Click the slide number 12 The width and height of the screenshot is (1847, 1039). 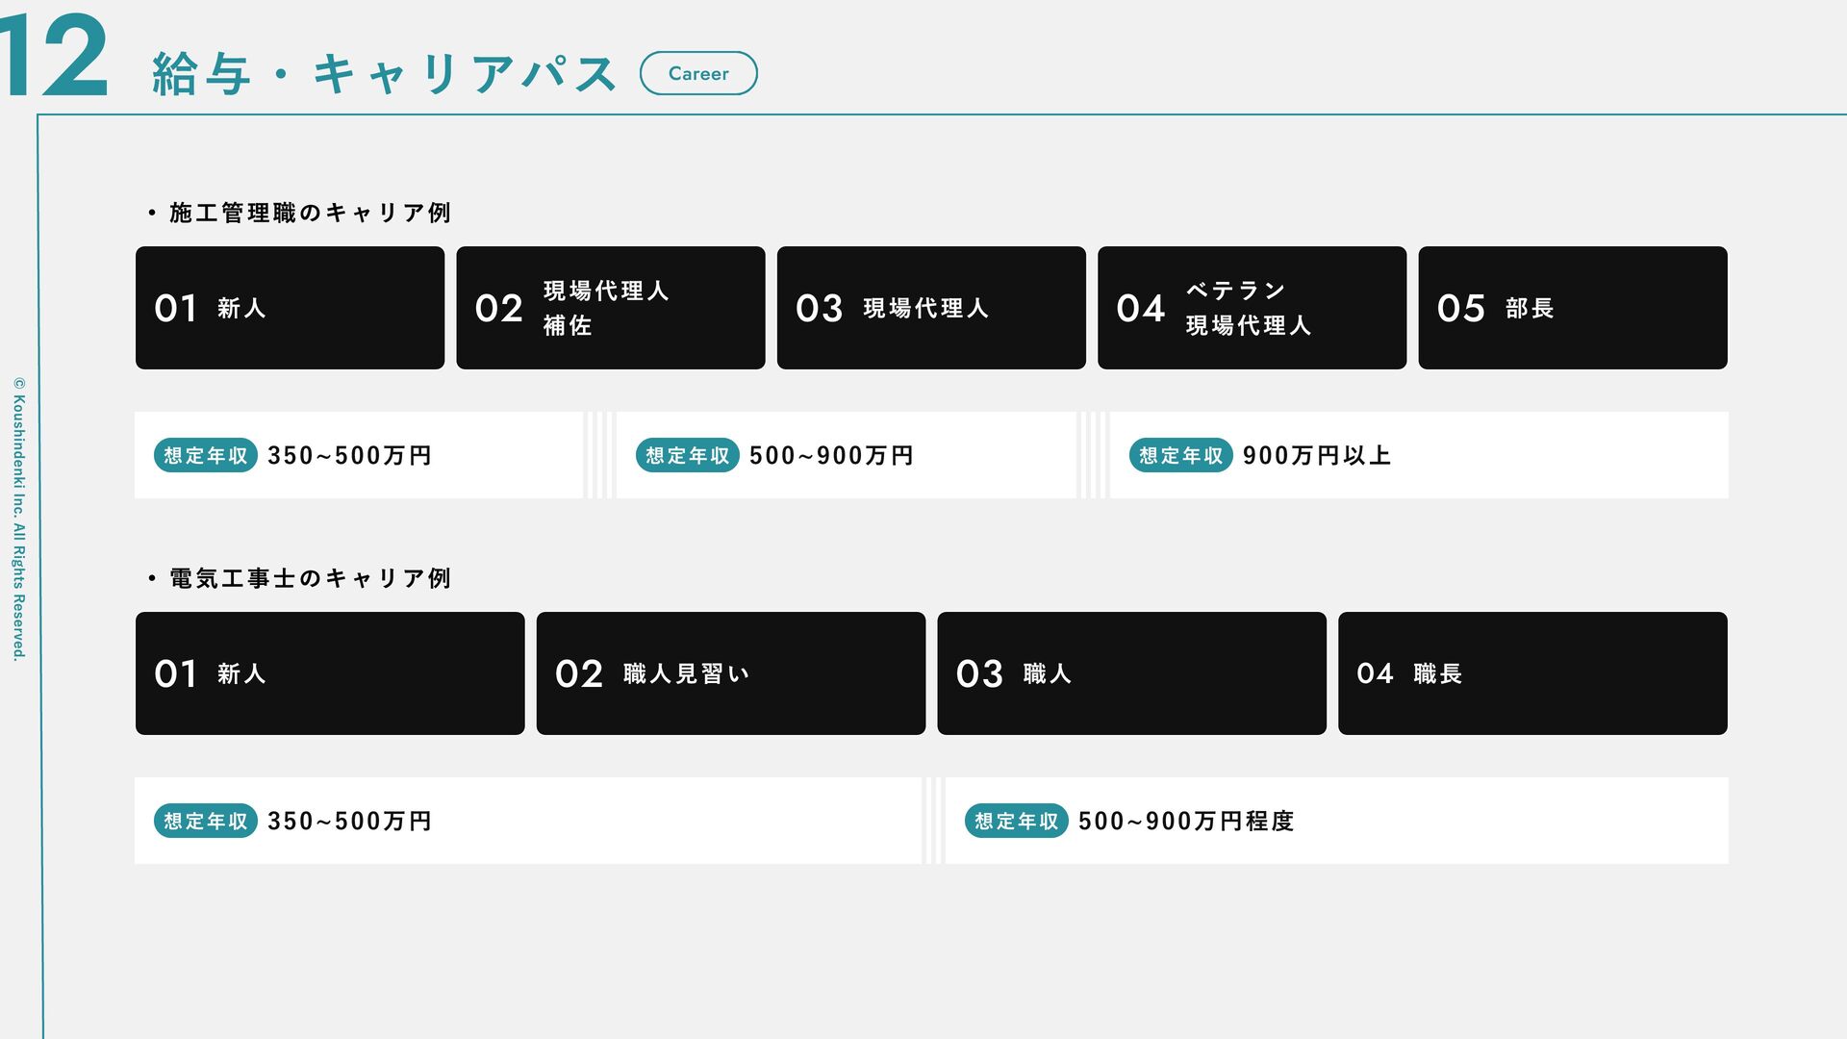point(55,56)
